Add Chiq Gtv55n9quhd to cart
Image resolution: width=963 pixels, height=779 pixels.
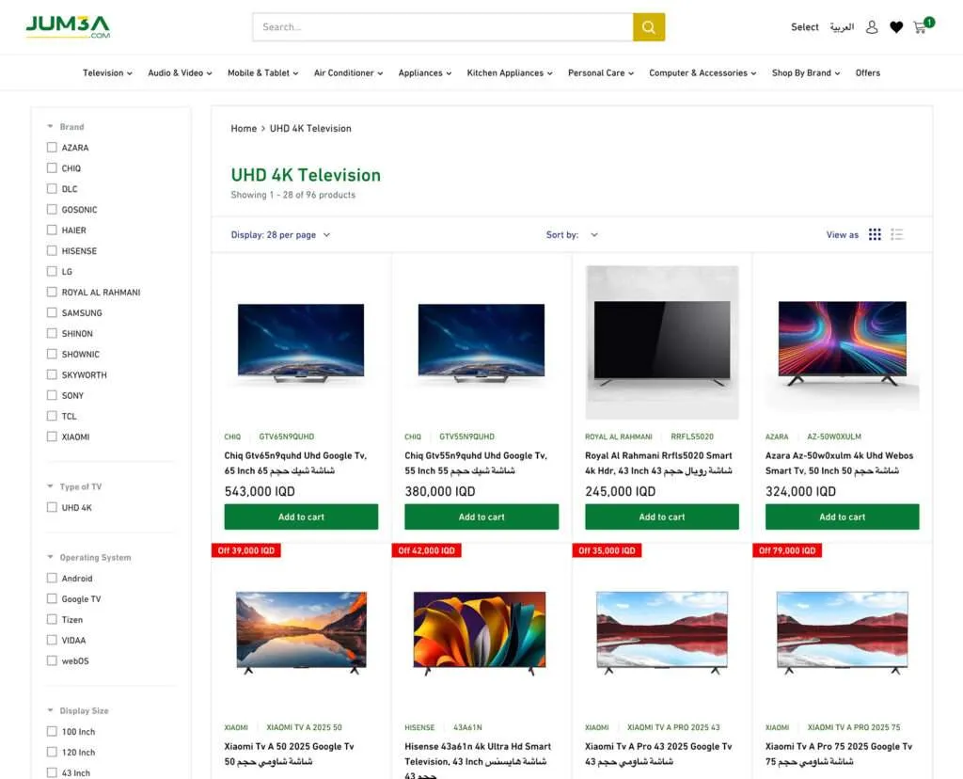pos(481,517)
